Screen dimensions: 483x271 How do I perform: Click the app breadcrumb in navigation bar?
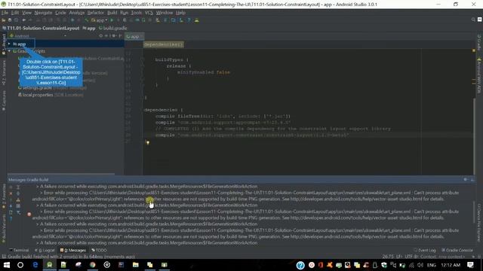pyautogui.click(x=89, y=28)
